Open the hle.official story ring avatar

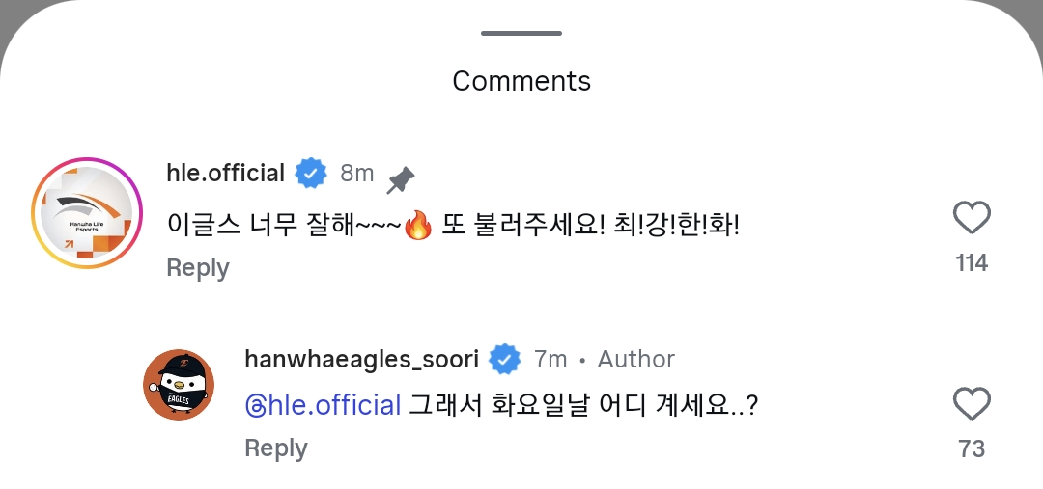click(87, 213)
